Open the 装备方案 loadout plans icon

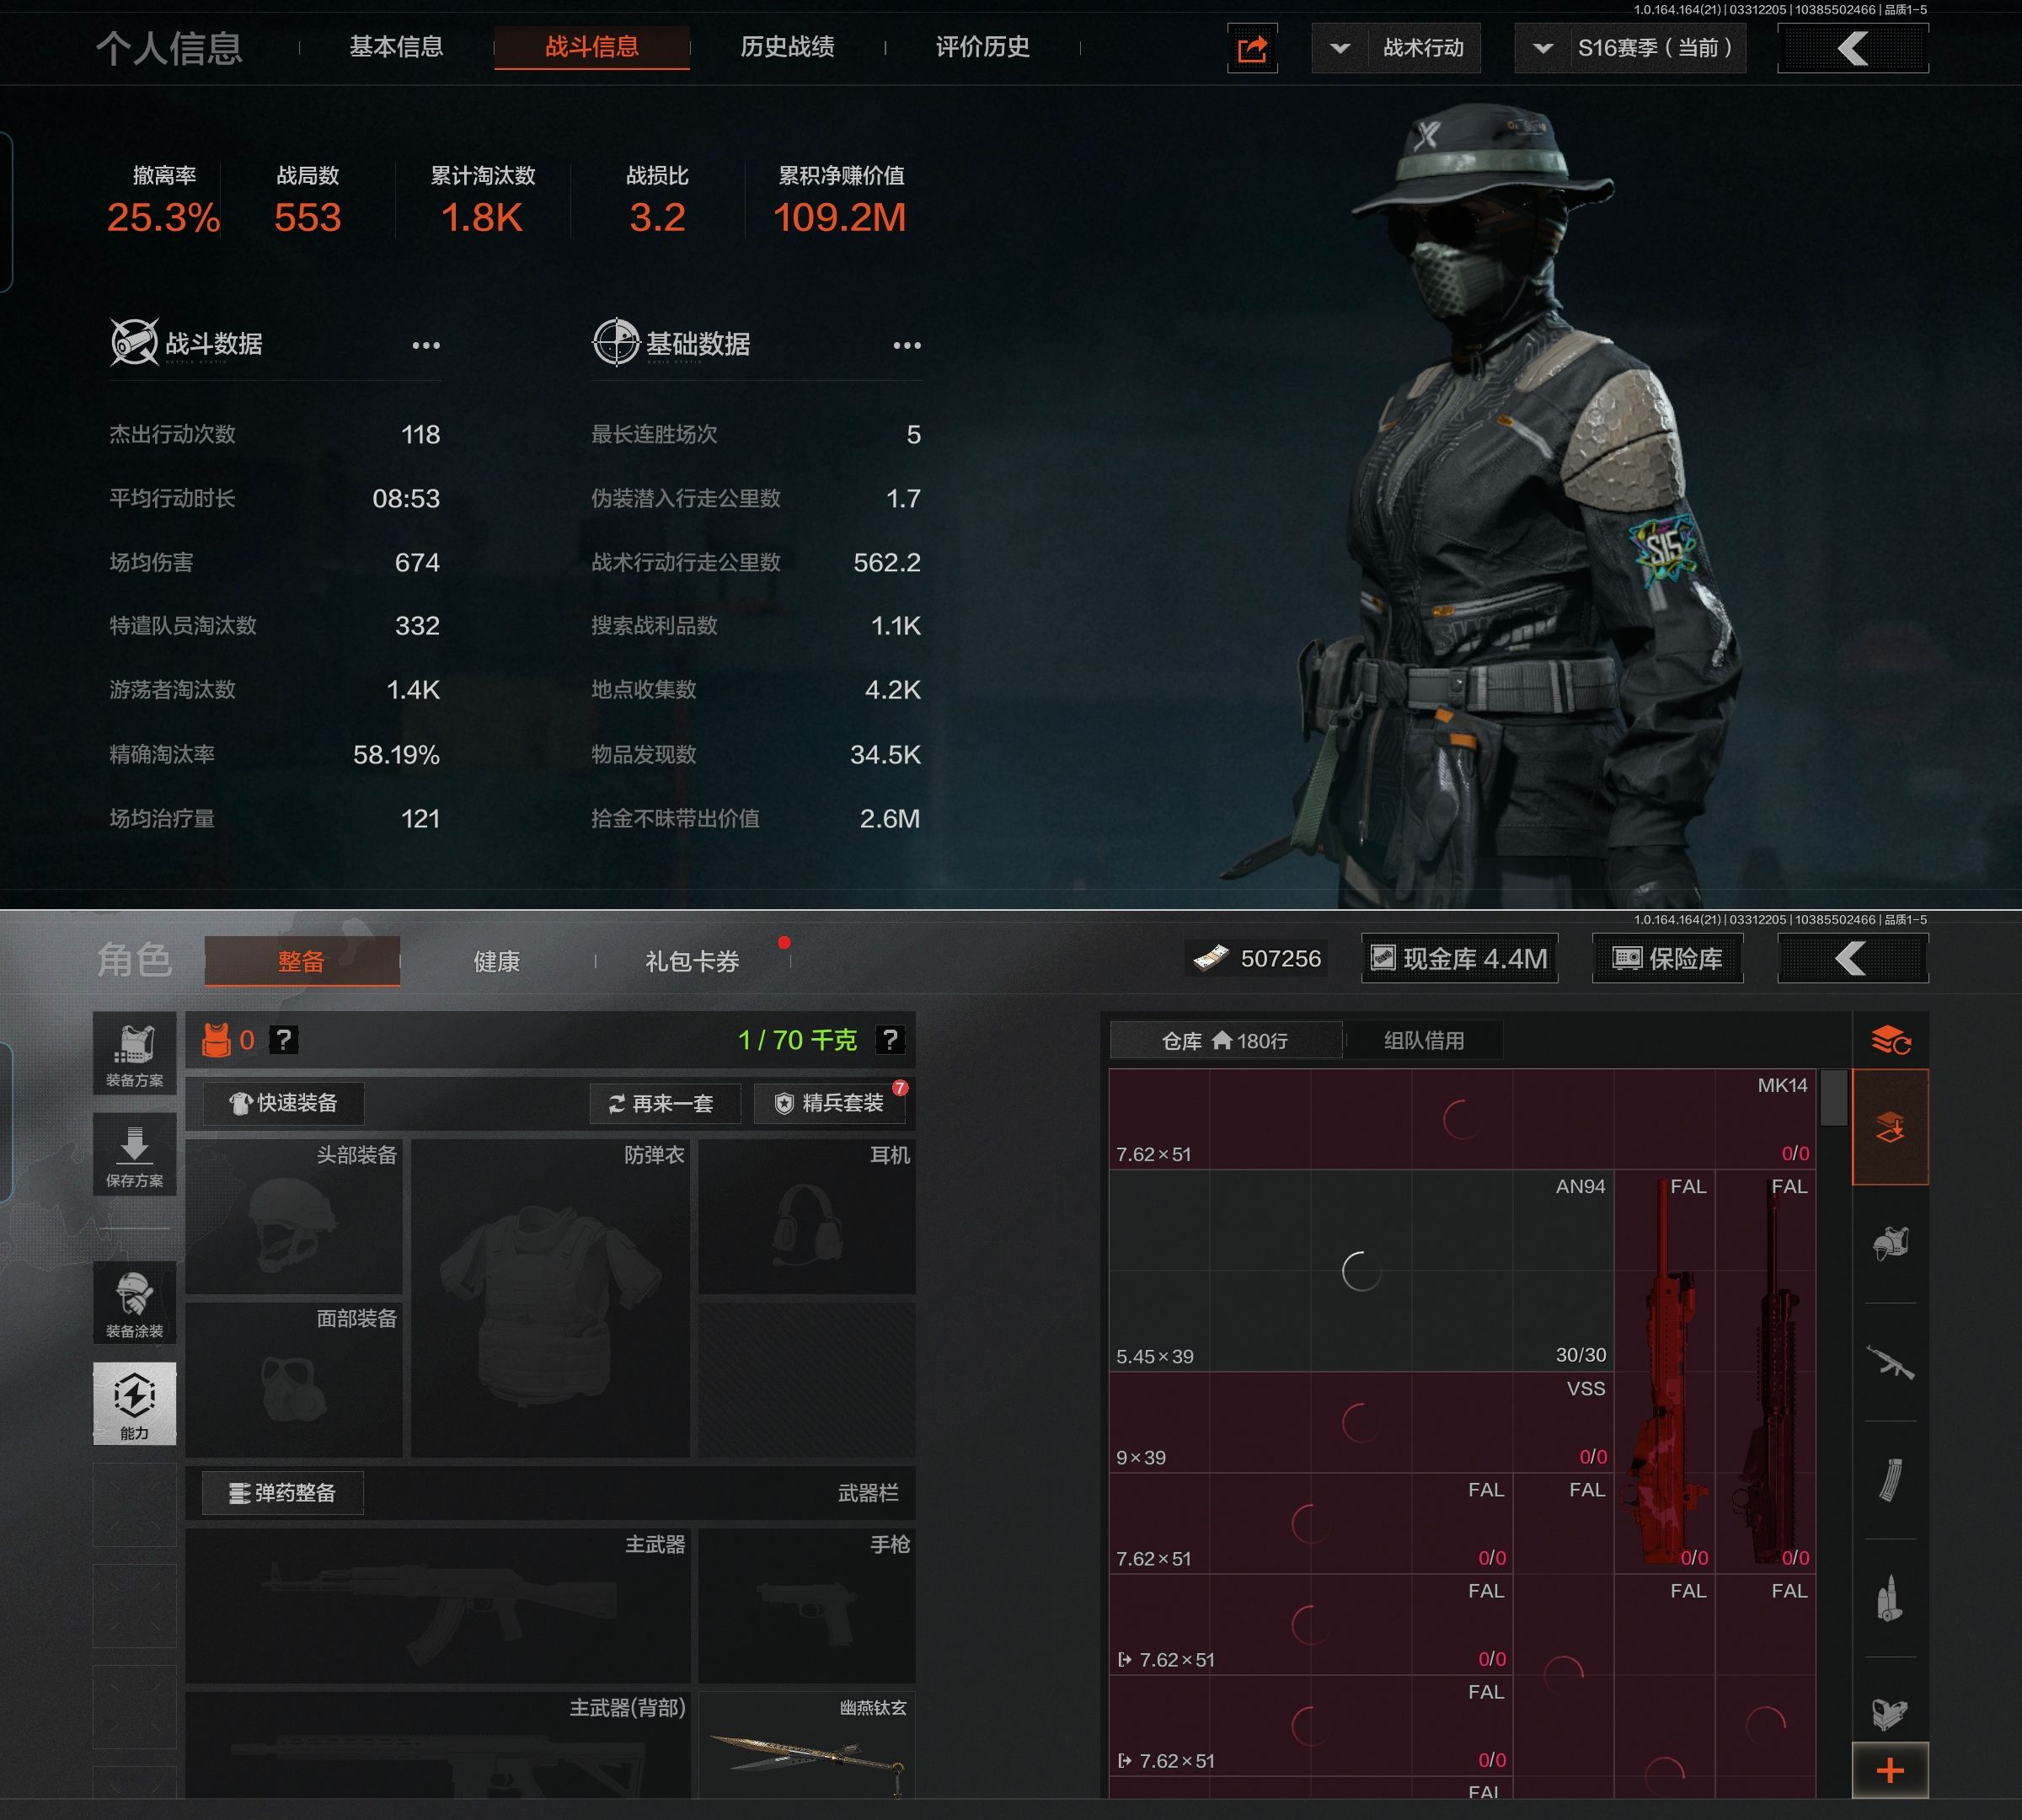pyautogui.click(x=134, y=1053)
